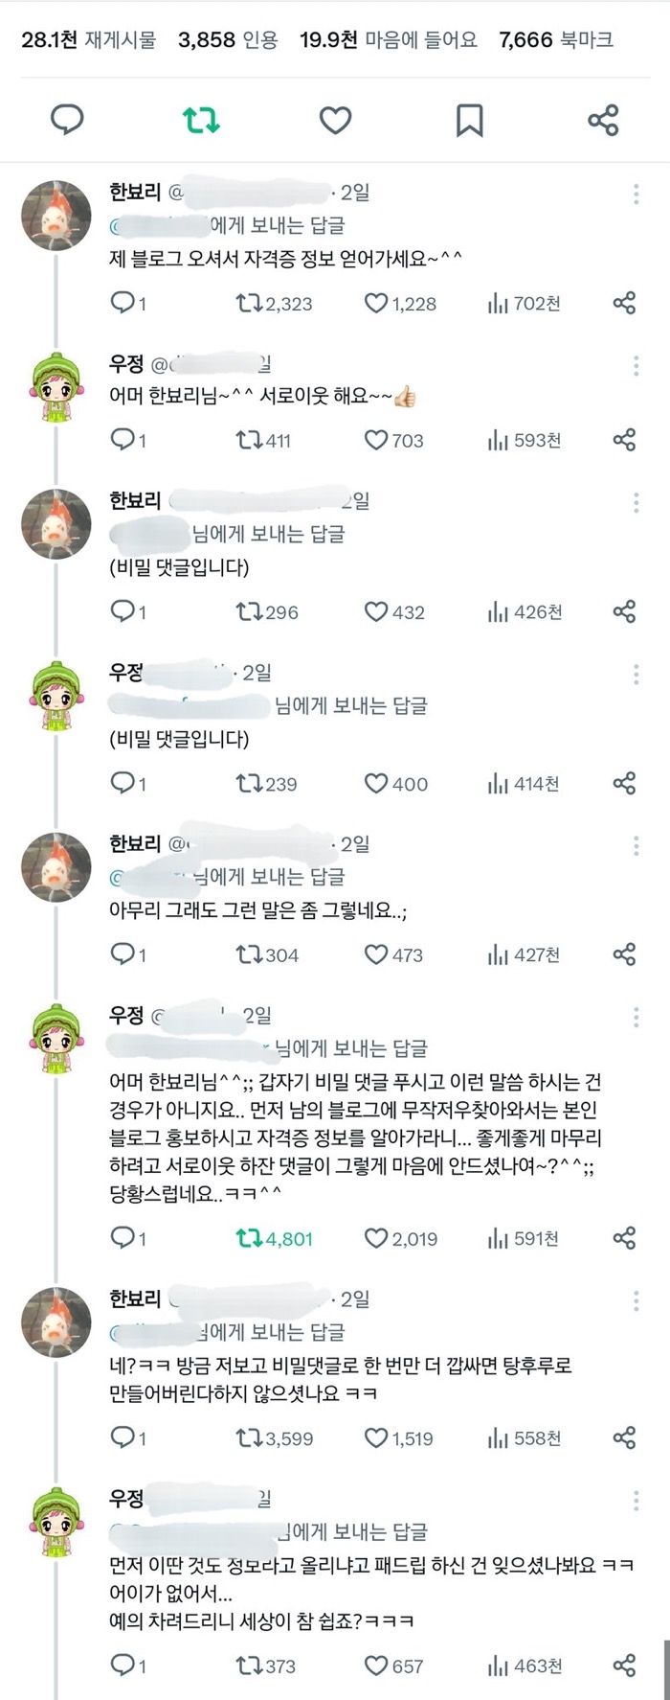This screenshot has width=670, height=1700.
Task: Open share icon in top action bar
Action: [x=603, y=121]
